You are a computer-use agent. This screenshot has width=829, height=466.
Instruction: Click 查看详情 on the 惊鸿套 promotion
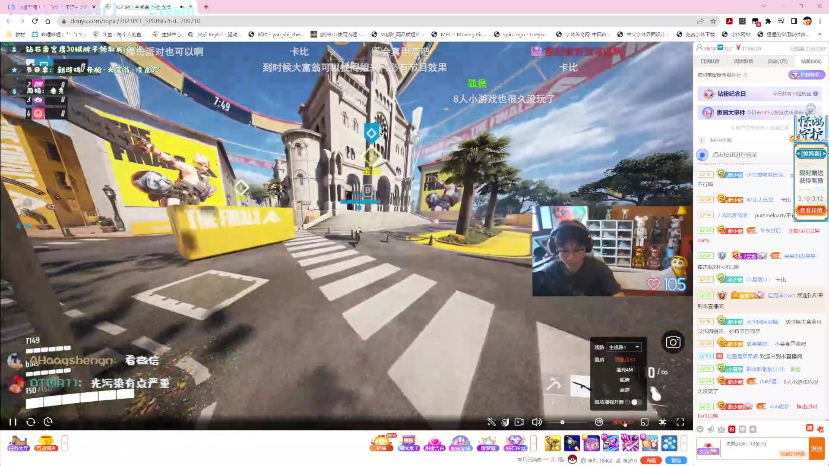(811, 211)
